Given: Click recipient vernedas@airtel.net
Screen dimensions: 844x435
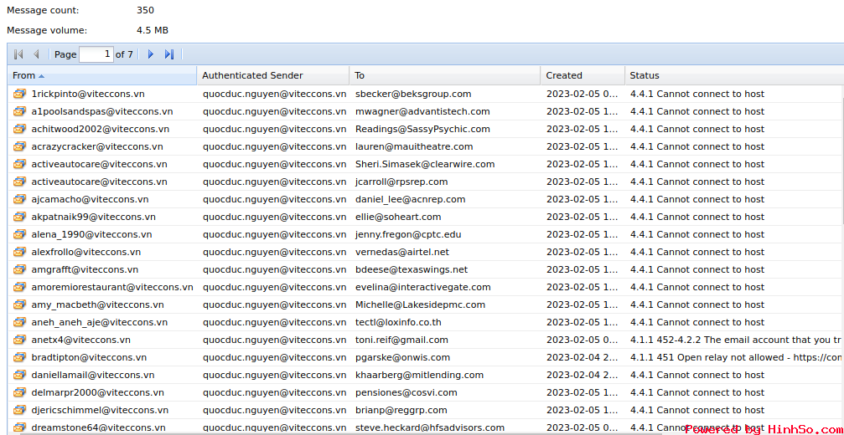Looking at the screenshot, I should coord(402,252).
